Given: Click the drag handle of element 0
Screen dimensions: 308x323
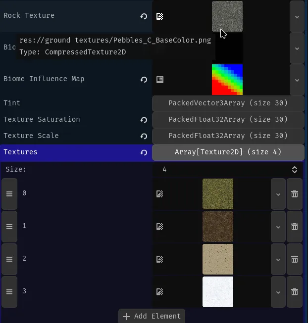Looking at the screenshot, I should (x=9, y=194).
